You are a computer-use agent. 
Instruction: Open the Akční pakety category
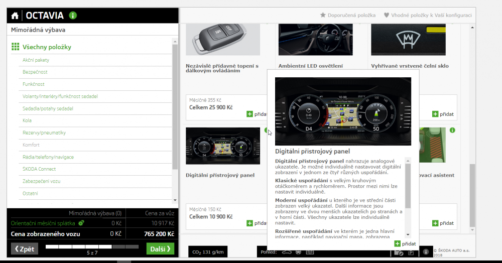click(36, 60)
